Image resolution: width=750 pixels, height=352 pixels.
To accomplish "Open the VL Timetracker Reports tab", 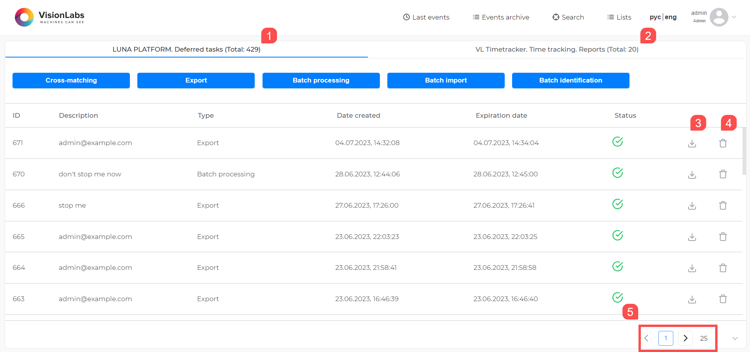I will [x=557, y=49].
